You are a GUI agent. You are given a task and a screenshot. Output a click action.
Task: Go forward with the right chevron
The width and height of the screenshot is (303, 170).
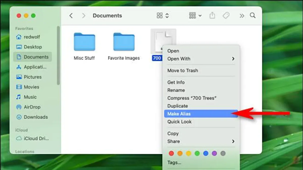click(x=84, y=16)
